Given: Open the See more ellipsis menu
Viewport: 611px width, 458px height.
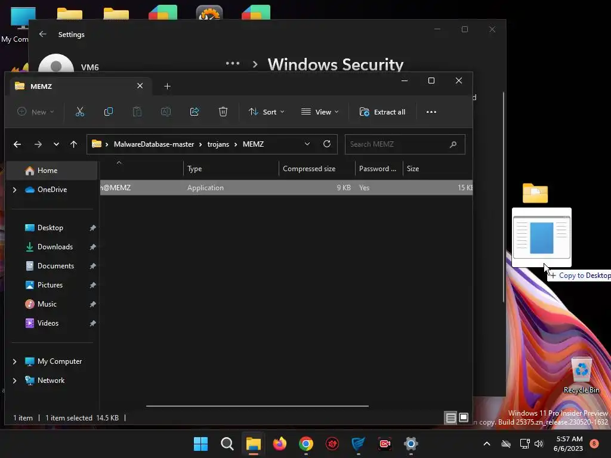Looking at the screenshot, I should pos(431,112).
